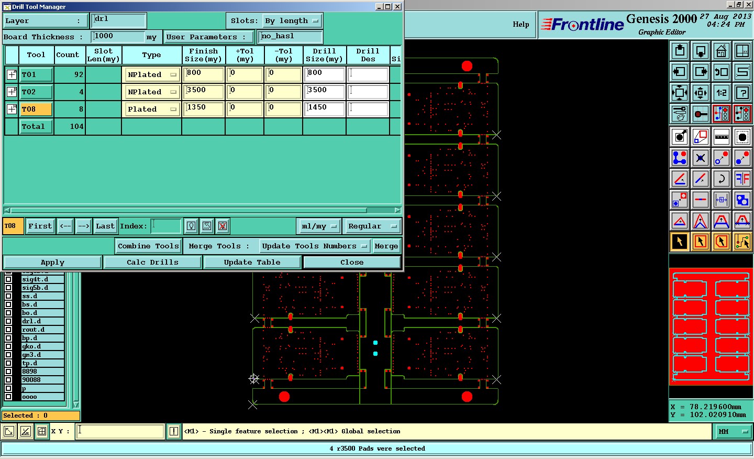Click the zoom-out four-arrows icon

coord(680,93)
